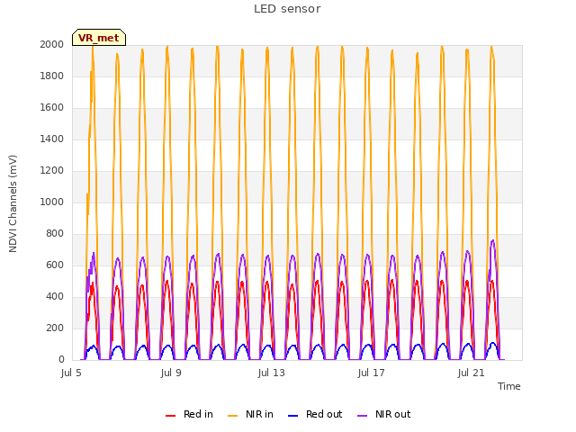Viewport: 576px width, 432px height.
Task: Click the VR_met label box
Action: (x=99, y=38)
